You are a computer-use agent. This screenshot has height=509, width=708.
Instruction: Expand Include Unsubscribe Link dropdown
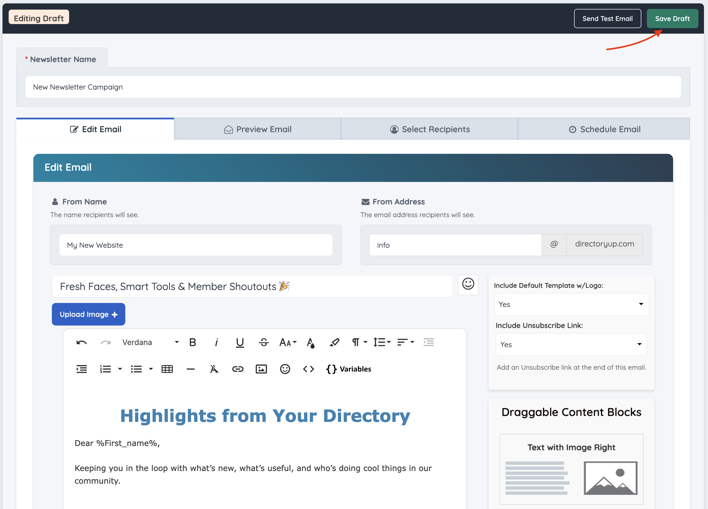(571, 344)
